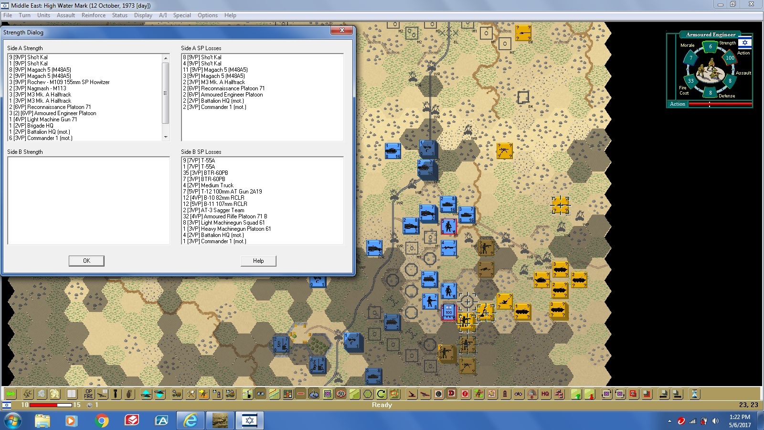Screen dimensions: 764x430
Task: Click the hourglass AI processing icon
Action: [693, 395]
